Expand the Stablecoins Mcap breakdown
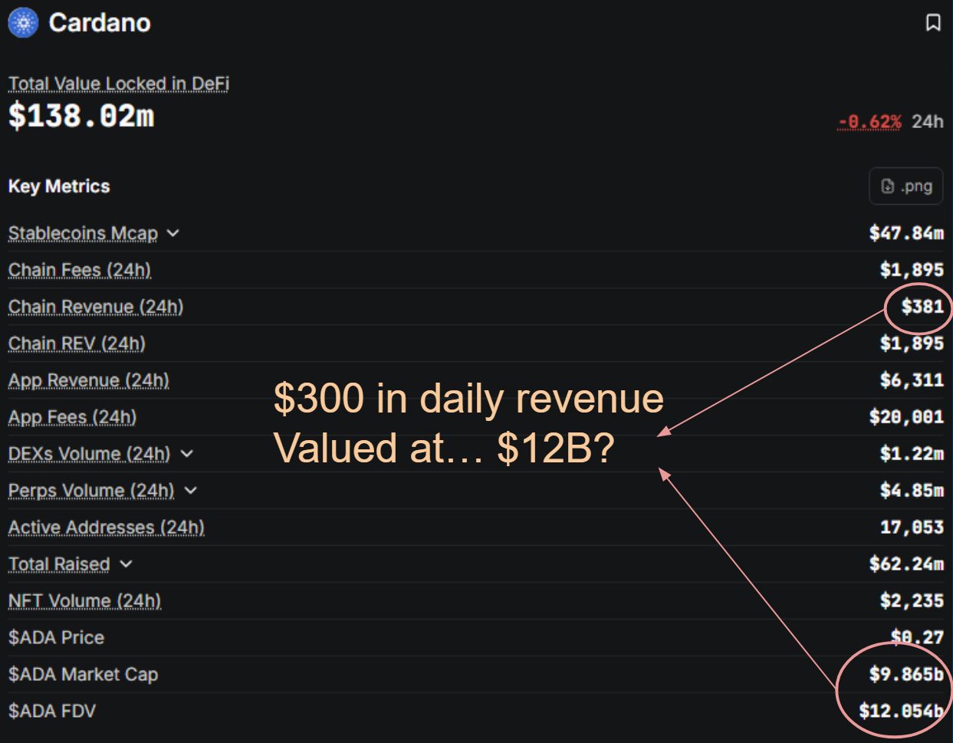The image size is (953, 743). (173, 233)
